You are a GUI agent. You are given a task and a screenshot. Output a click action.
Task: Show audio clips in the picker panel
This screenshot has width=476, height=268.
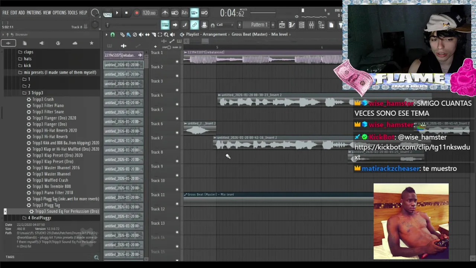123,46
